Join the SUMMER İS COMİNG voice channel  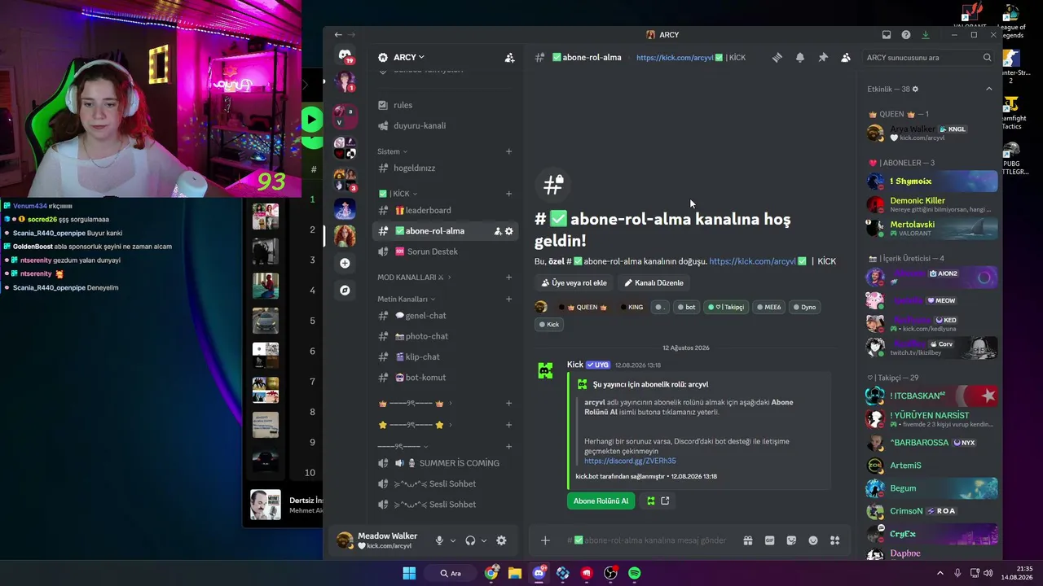(x=446, y=463)
